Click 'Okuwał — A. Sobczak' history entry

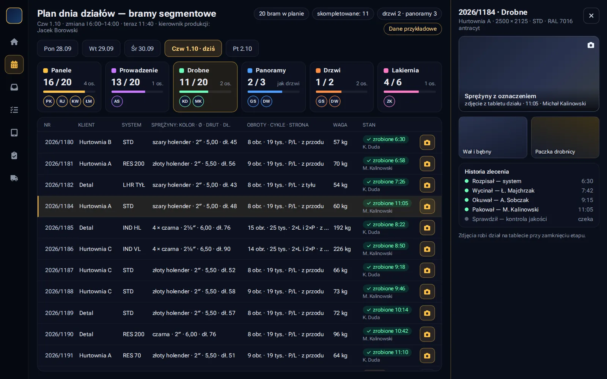tap(529, 200)
